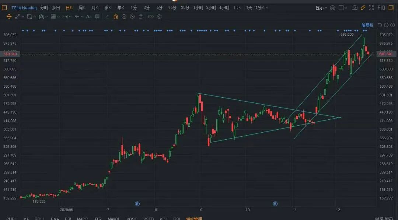Switch to 分时 intraday tab
Viewport: 398px width, 220px height.
(x=44, y=8)
